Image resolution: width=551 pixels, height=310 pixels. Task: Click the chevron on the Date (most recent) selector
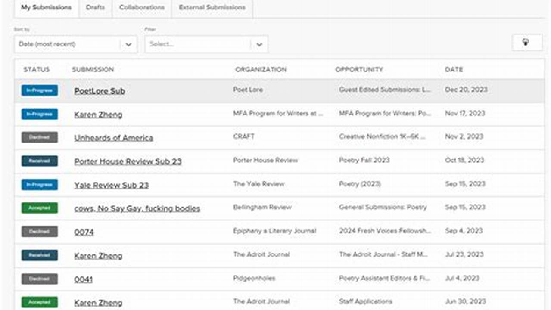click(x=128, y=44)
